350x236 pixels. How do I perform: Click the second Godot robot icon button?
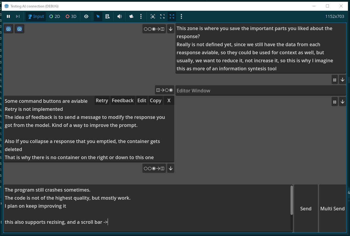pos(19,29)
